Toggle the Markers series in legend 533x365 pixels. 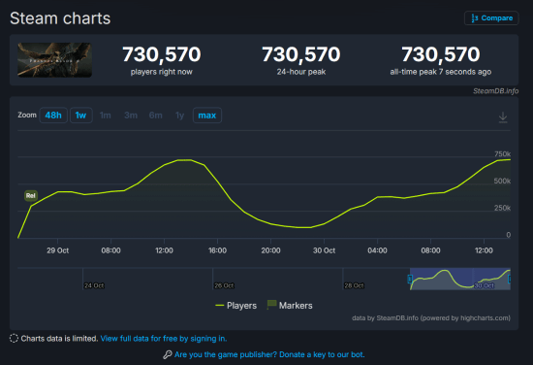[x=290, y=305]
